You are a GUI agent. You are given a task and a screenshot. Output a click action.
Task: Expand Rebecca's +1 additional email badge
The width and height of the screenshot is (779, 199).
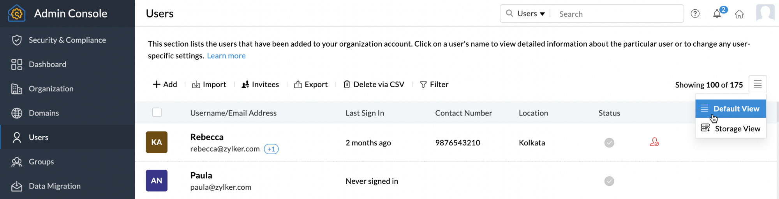coord(271,149)
